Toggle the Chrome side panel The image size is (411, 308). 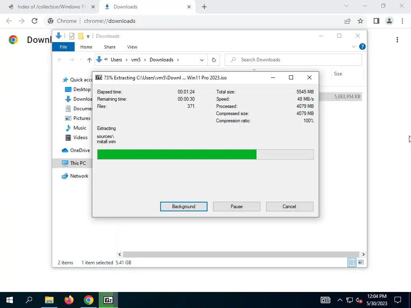click(x=376, y=21)
